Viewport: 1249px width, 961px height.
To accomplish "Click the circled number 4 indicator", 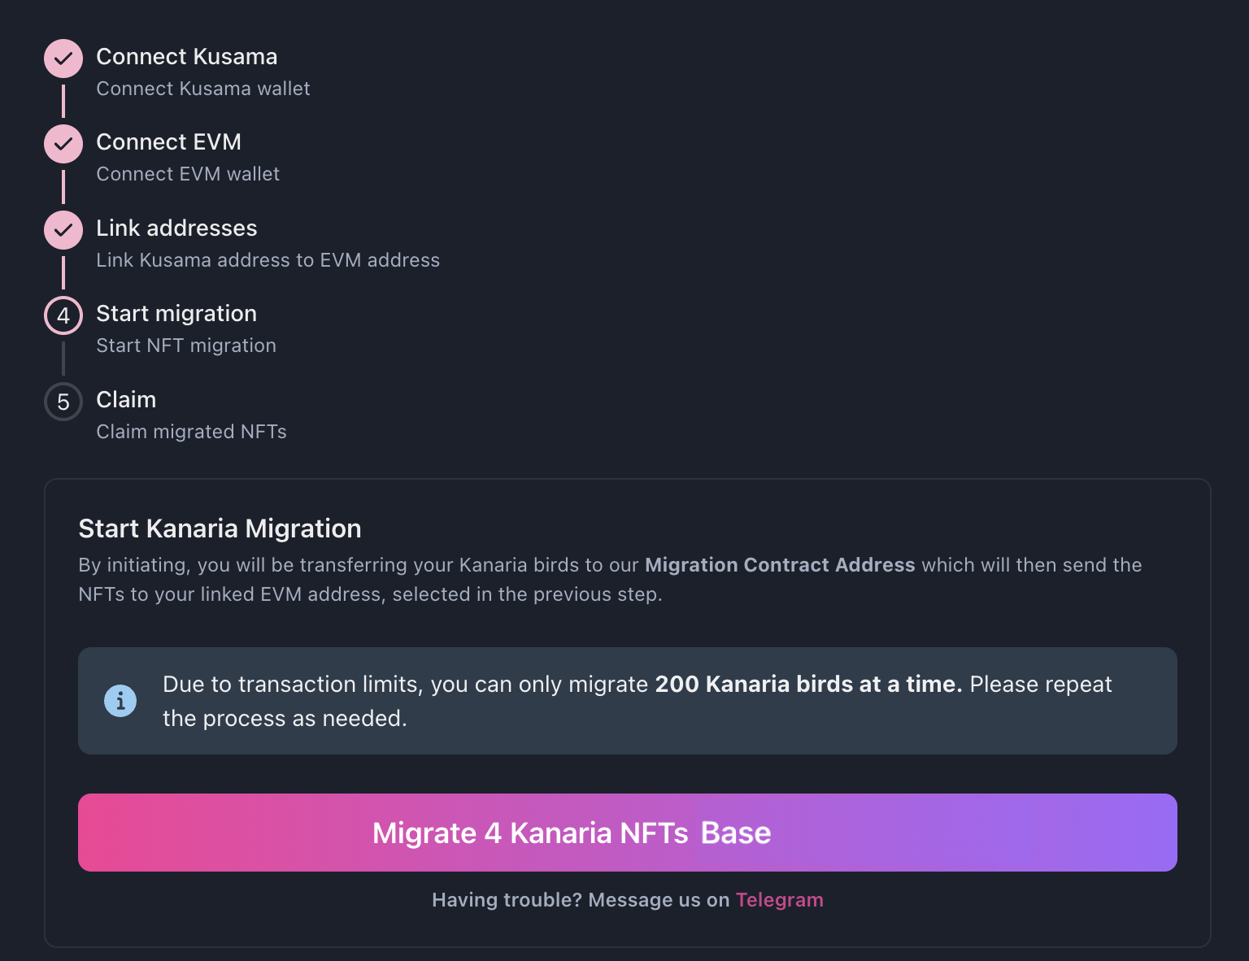I will (63, 315).
